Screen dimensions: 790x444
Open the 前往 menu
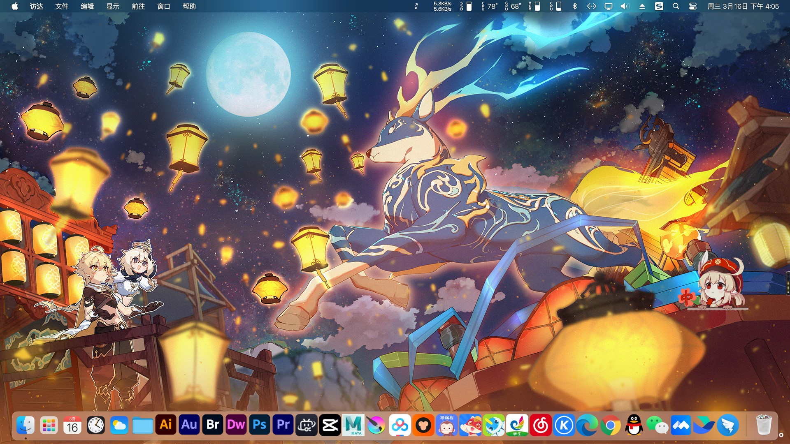tap(138, 6)
